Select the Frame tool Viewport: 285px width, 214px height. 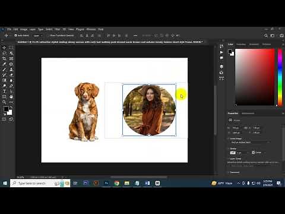(11, 59)
